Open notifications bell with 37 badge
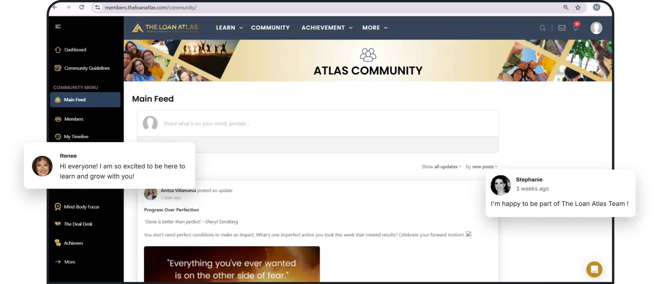This screenshot has width=660, height=284. [575, 28]
